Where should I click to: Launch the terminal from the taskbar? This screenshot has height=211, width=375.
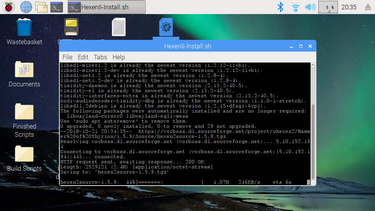[57, 7]
